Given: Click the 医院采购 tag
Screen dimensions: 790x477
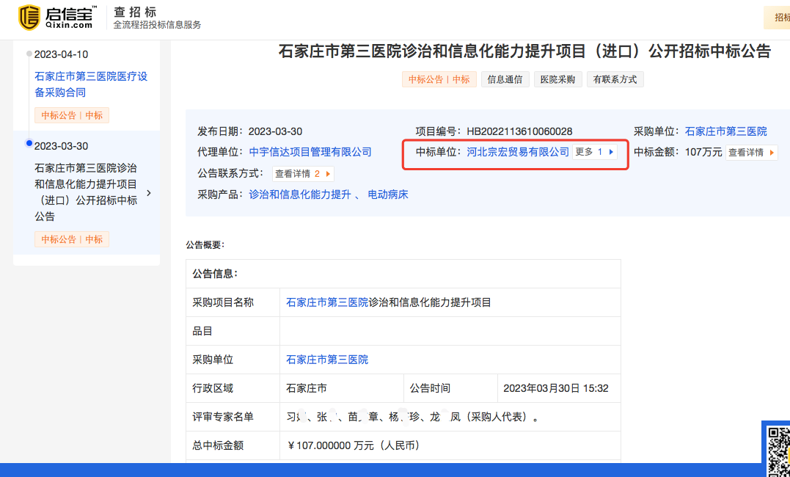Looking at the screenshot, I should (x=557, y=79).
